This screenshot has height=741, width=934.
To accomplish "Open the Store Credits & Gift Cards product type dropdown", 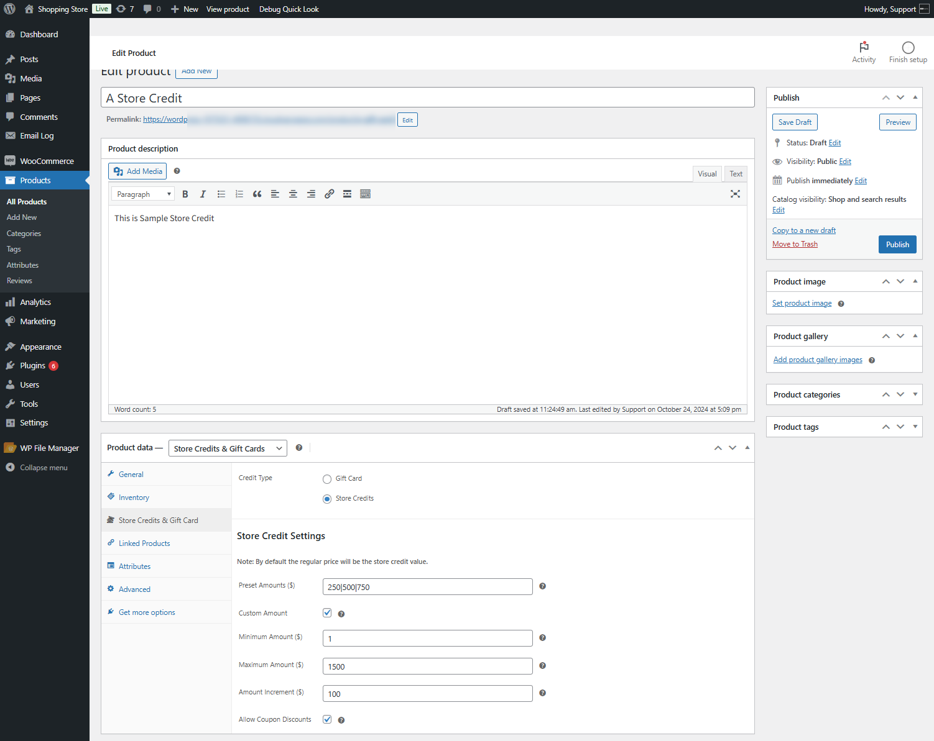I will click(x=228, y=448).
